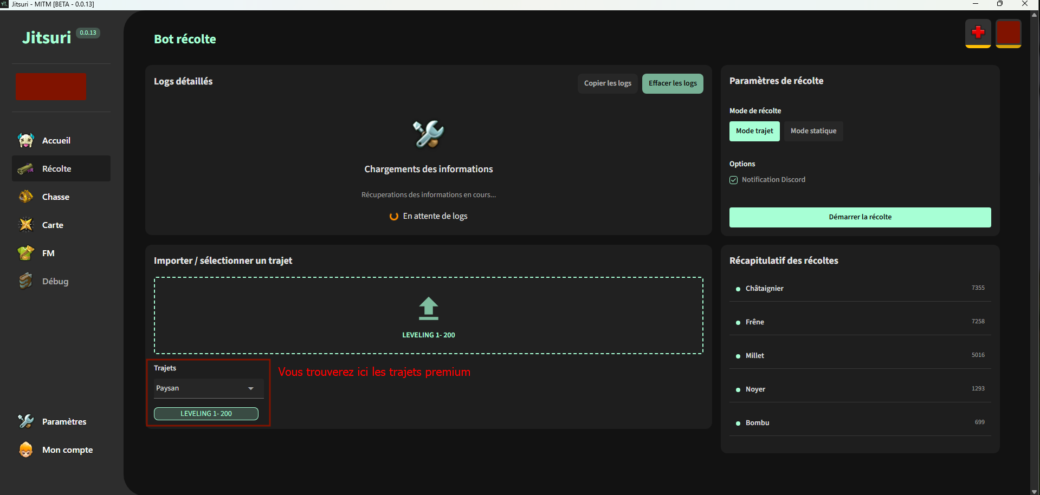This screenshot has width=1040, height=495.
Task: Click the Carte crossed-swords icon
Action: 25,225
